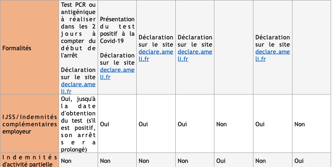Select cell starting 'Oui, jusqu'à la date d'obtention'
Image resolution: width=332 pixels, height=167 pixels.
coord(78,124)
